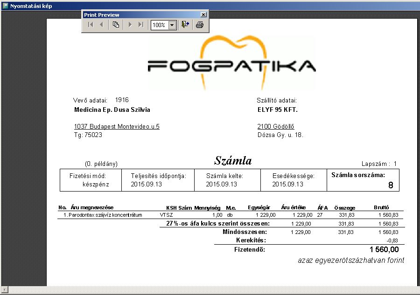This screenshot has height=295, width=420.
Task: Click the address "1037 Budapest Montevideo.u.5"
Action: [117, 126]
